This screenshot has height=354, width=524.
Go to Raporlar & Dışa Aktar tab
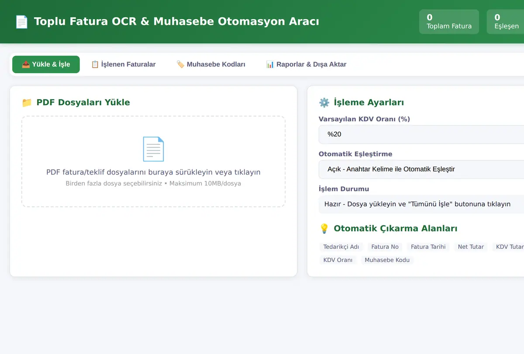(306, 64)
